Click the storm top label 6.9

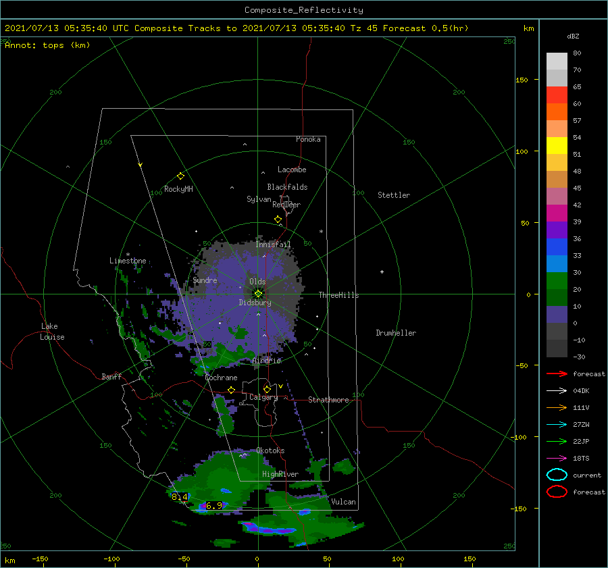click(x=214, y=506)
